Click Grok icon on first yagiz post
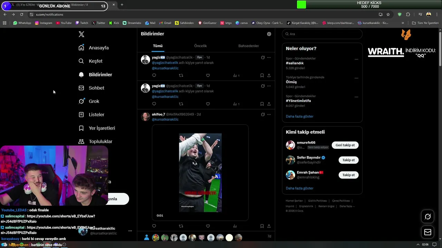The height and width of the screenshot is (248, 442). click(x=263, y=58)
